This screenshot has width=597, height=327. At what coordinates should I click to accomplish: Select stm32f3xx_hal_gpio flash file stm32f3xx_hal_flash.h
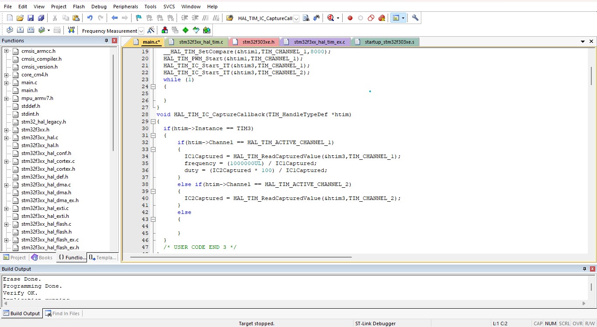[46, 232]
